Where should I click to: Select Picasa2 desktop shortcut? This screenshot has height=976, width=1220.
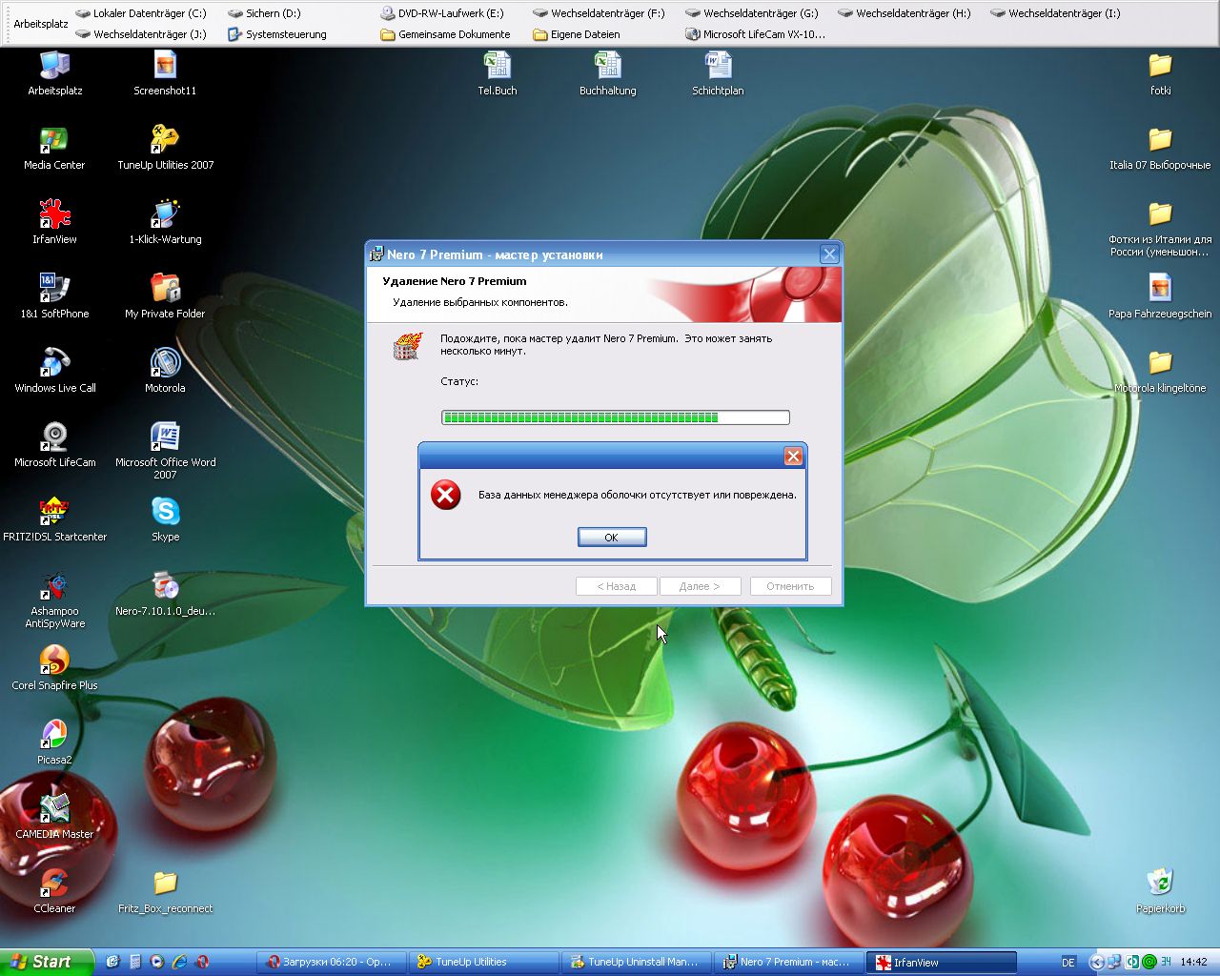pyautogui.click(x=54, y=742)
